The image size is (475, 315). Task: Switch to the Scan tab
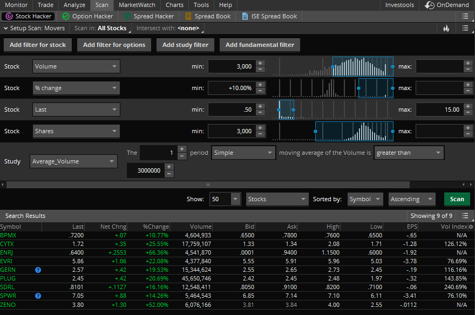click(101, 5)
